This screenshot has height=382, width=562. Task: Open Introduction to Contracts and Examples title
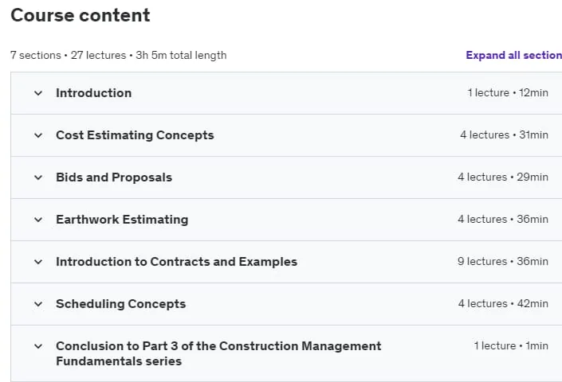[x=176, y=262]
